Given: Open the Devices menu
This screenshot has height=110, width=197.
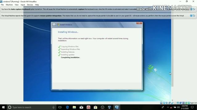Looking at the screenshot, I should pos(30,5).
